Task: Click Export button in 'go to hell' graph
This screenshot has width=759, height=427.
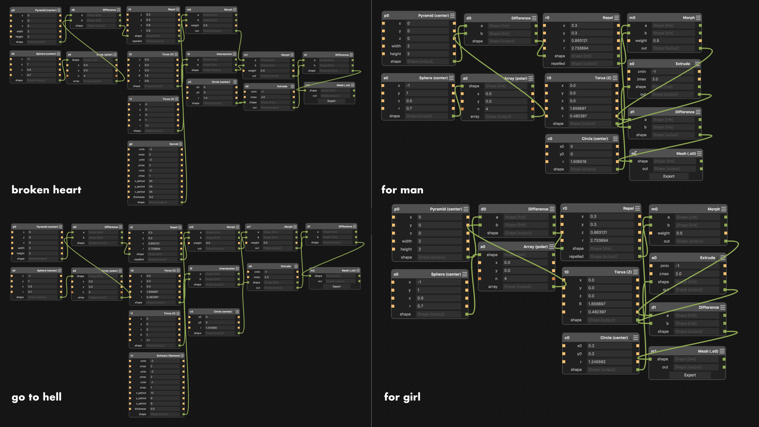Action: coord(336,287)
